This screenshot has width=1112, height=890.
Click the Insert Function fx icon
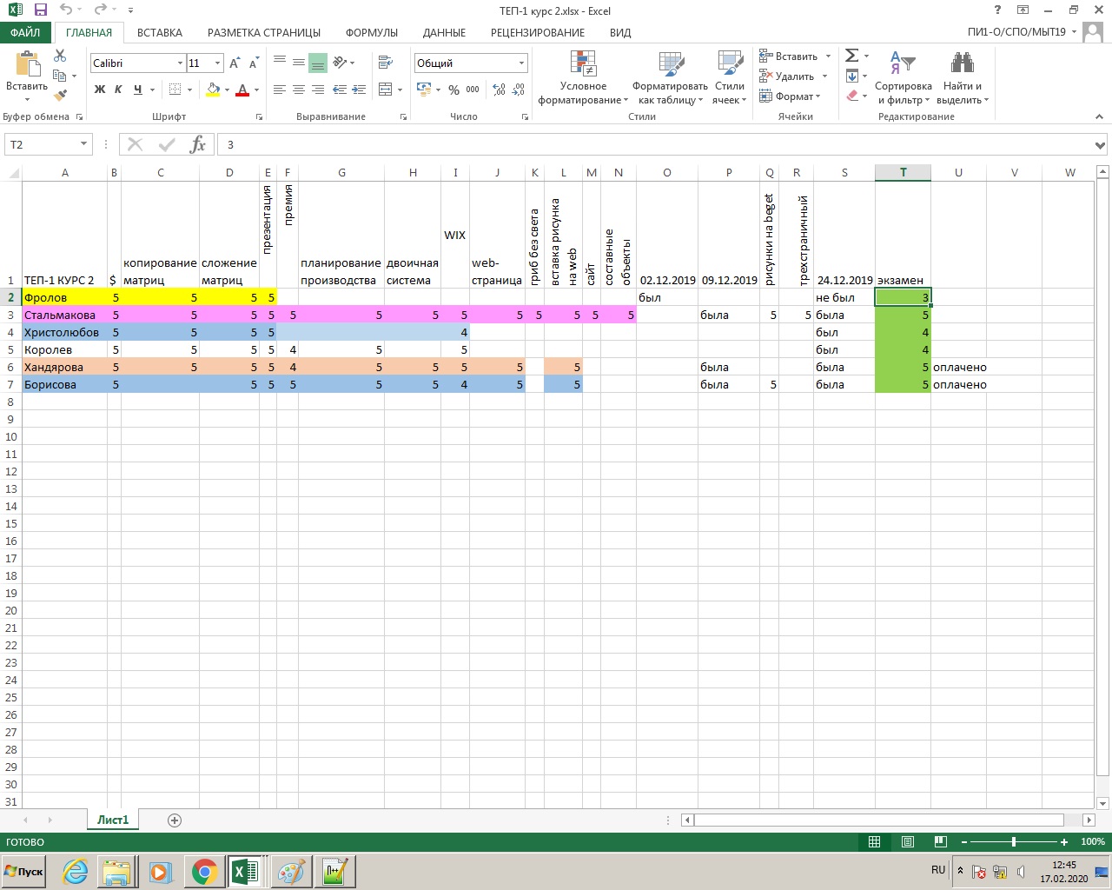[198, 144]
